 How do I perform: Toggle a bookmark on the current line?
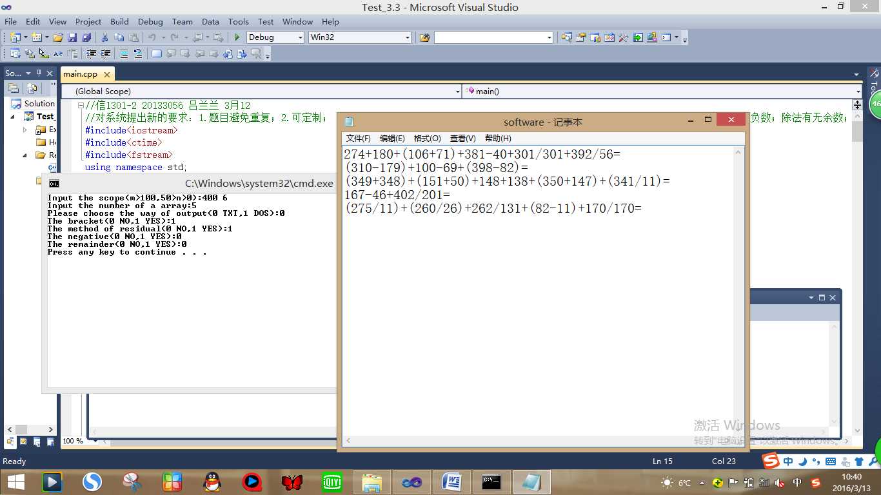(x=156, y=53)
